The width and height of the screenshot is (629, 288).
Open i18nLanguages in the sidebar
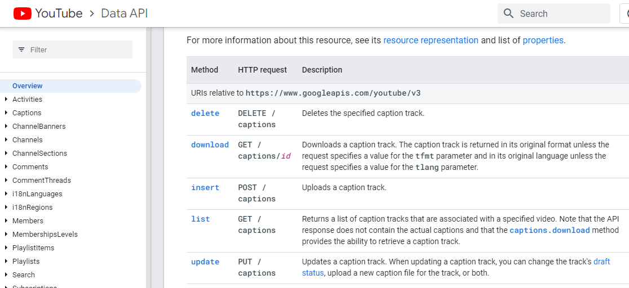pos(37,194)
